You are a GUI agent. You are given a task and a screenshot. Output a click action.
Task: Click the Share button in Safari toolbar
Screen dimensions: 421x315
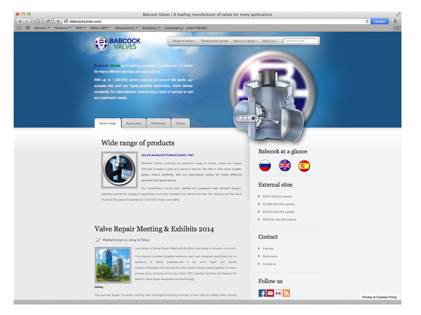(x=48, y=21)
